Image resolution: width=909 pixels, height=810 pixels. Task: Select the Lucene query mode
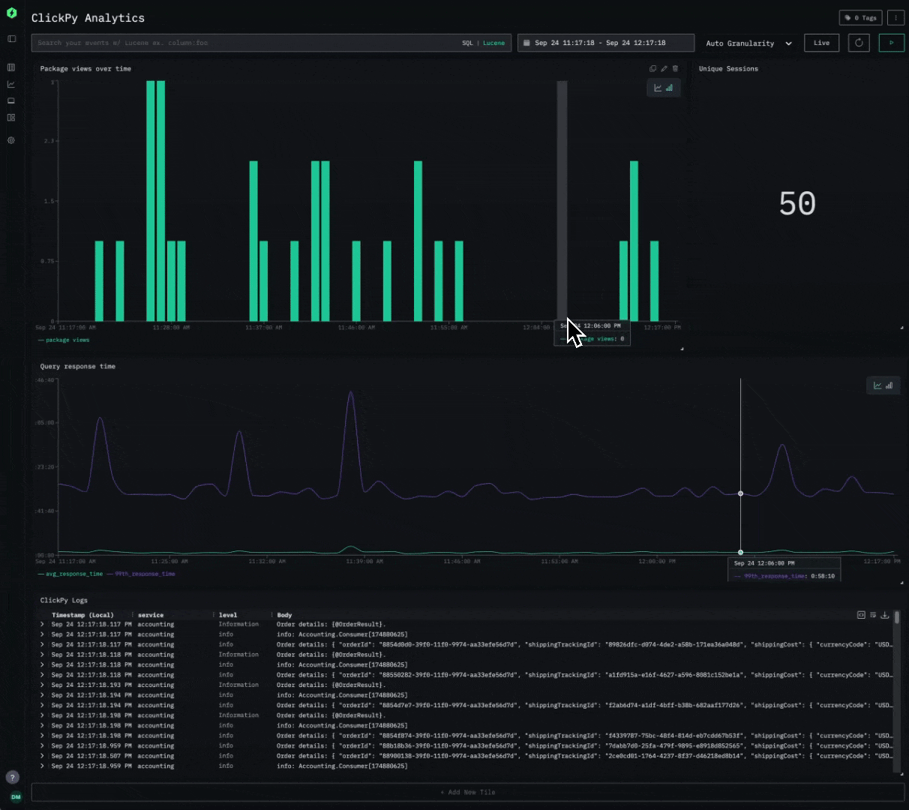pos(493,43)
